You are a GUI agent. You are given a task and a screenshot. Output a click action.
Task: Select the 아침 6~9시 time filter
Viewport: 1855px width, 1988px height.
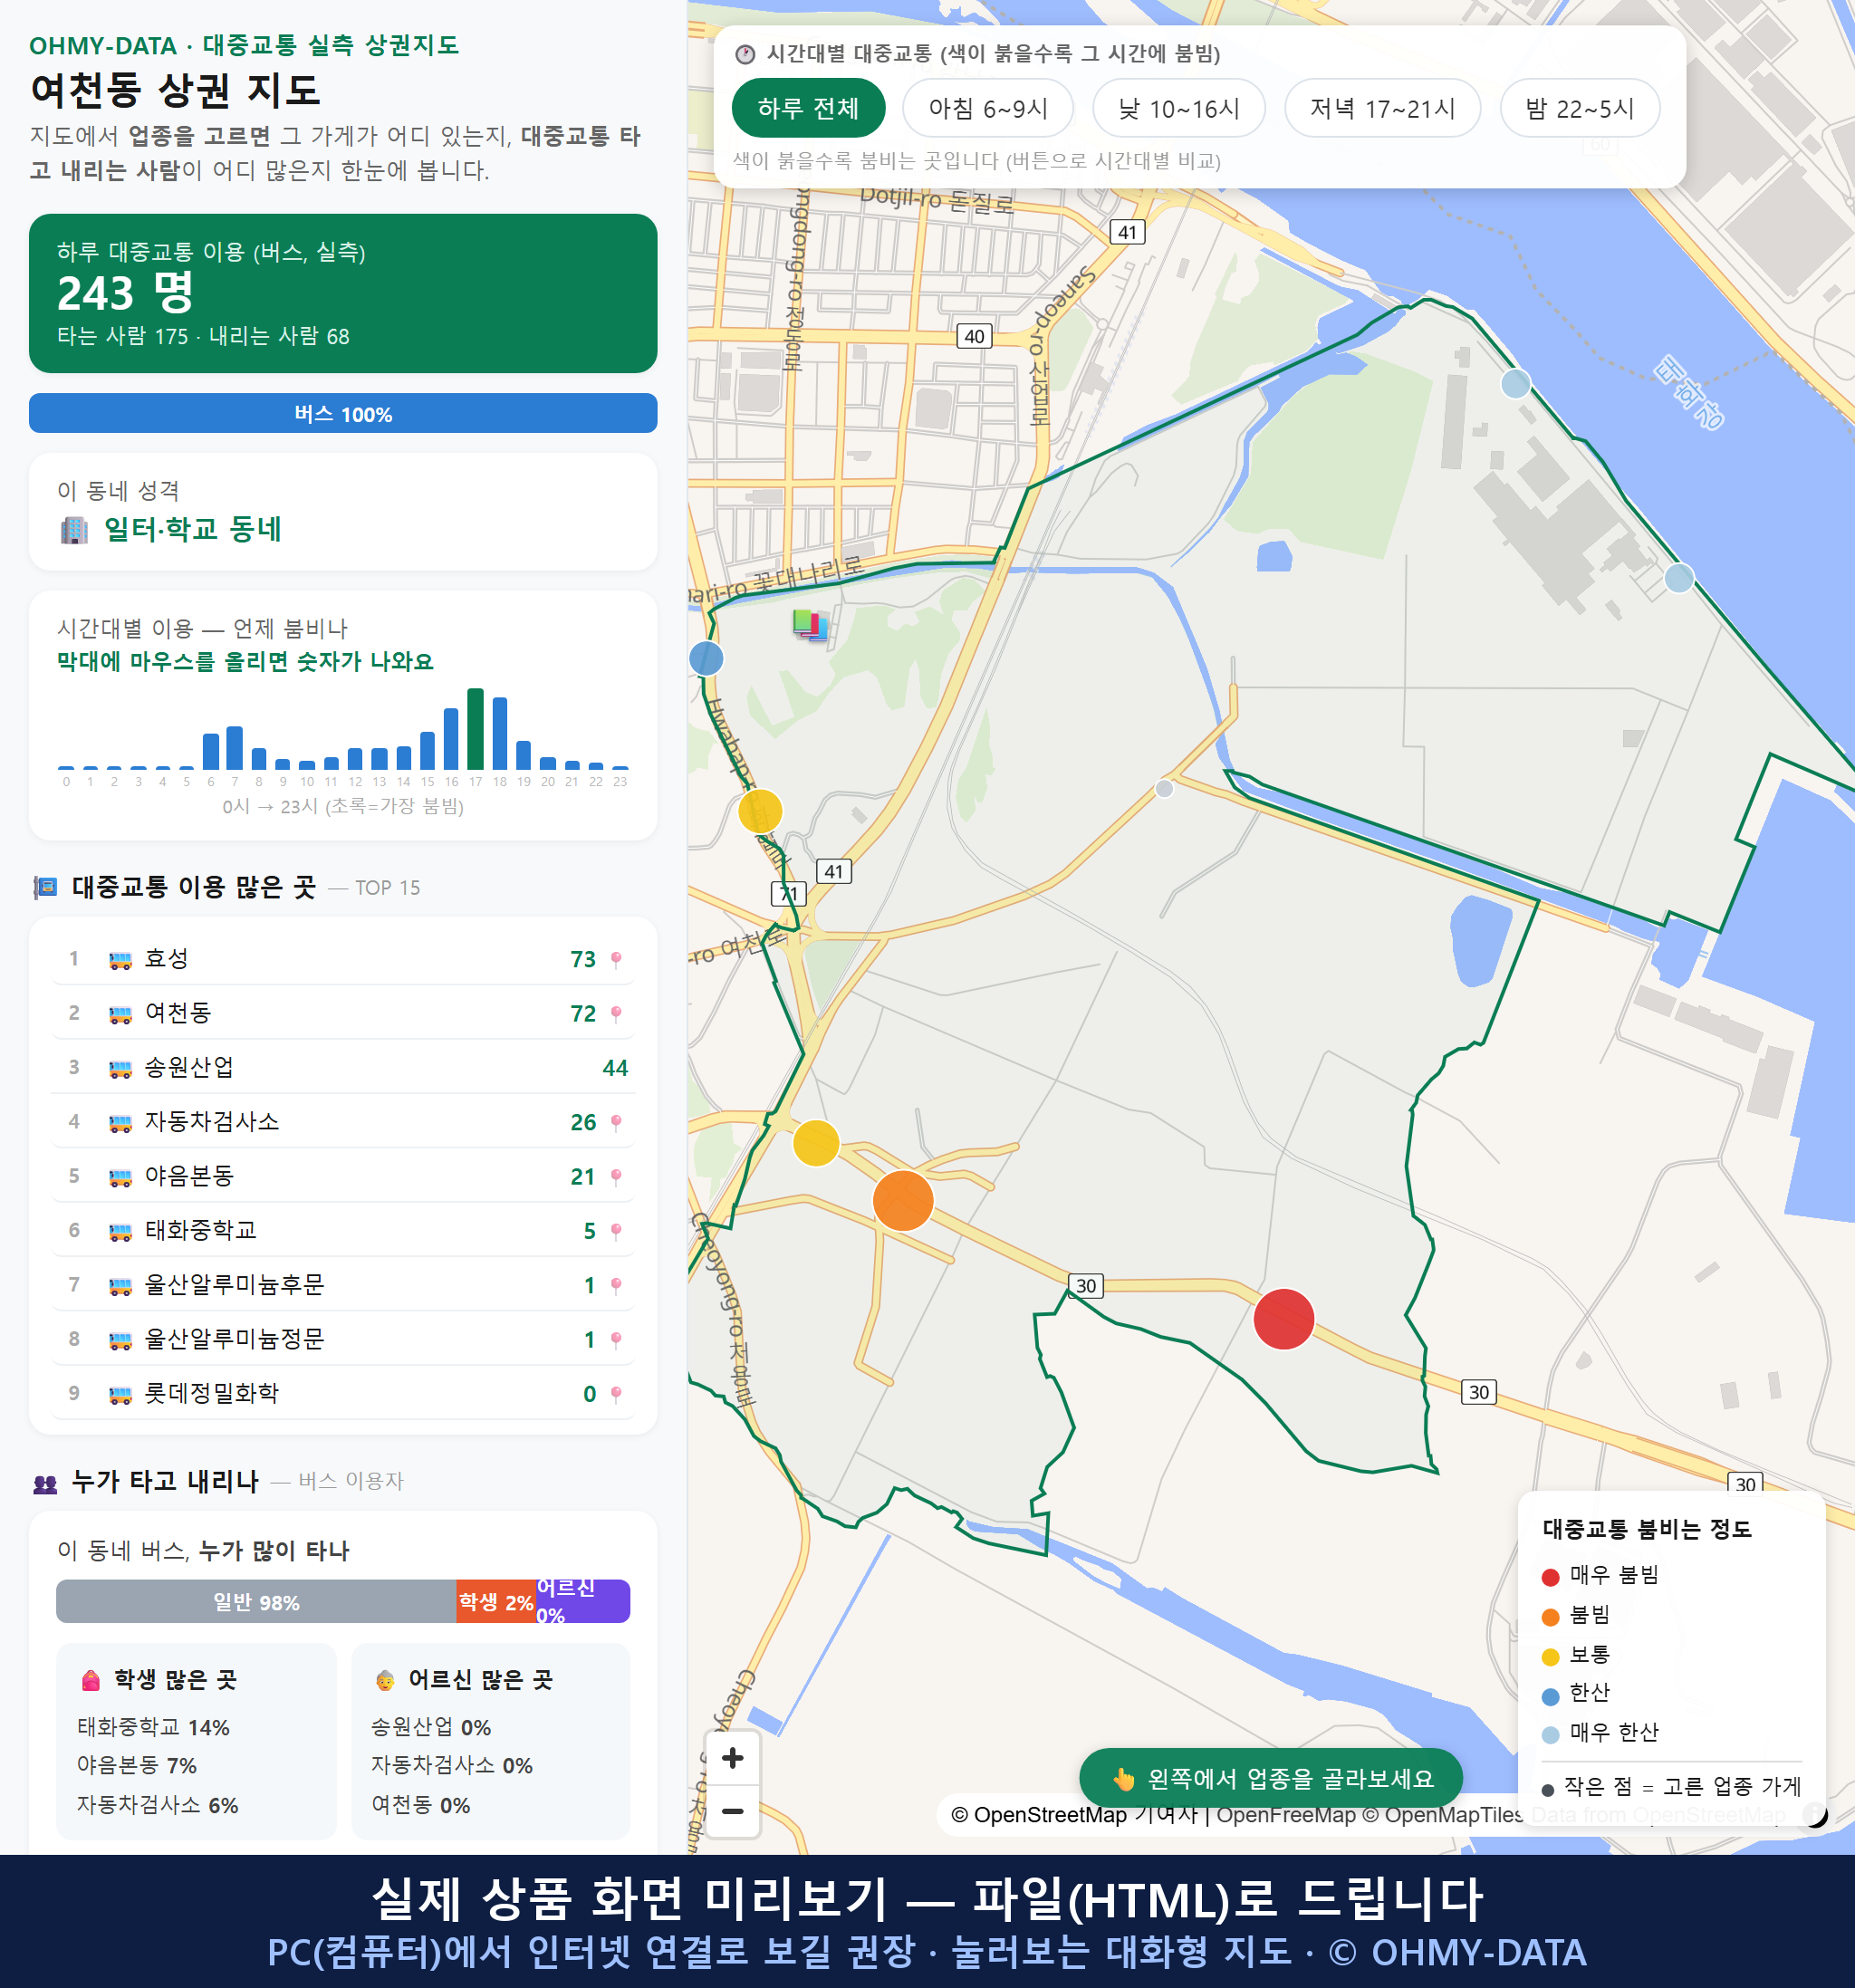pyautogui.click(x=988, y=108)
